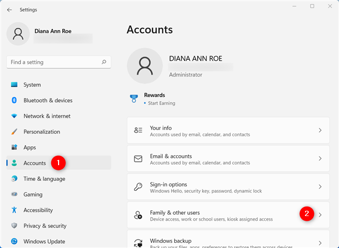The width and height of the screenshot is (339, 248).
Task: Go back using the back arrow
Action: click(9, 9)
